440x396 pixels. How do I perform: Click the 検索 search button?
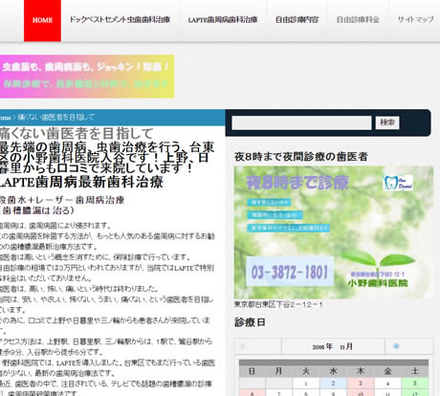coord(387,122)
